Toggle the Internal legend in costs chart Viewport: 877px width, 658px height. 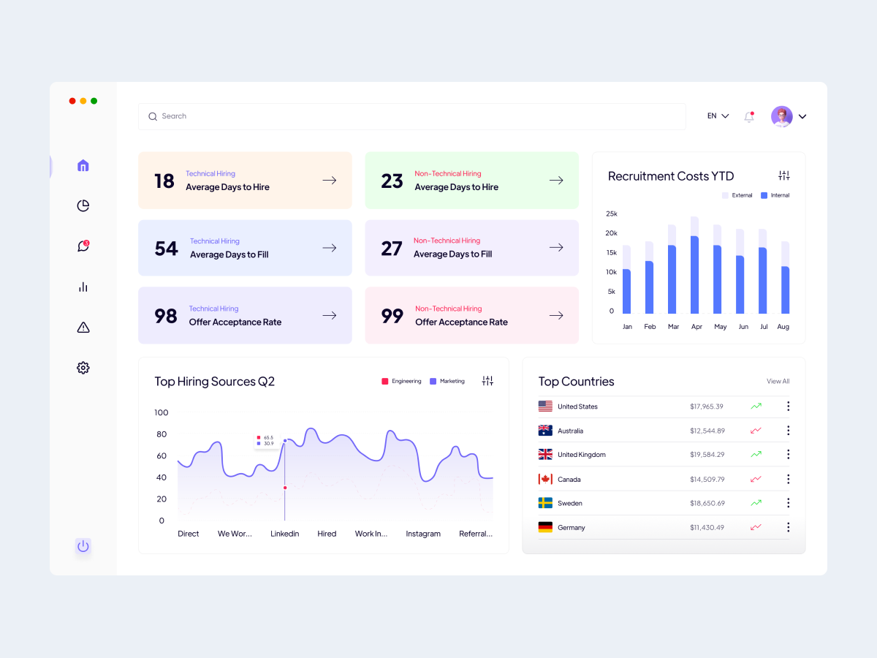[775, 195]
